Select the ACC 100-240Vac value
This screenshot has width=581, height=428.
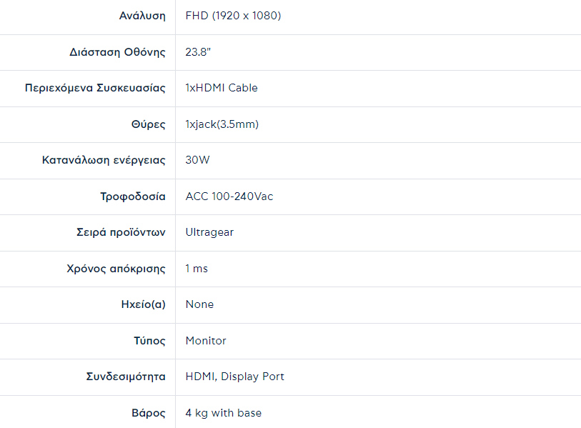coord(229,196)
